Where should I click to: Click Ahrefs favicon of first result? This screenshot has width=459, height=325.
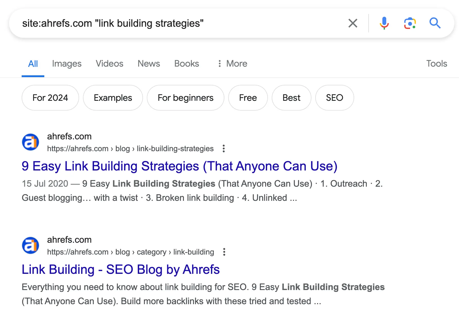coord(31,142)
